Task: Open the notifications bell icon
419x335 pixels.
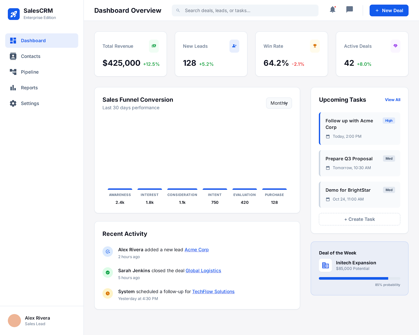Action: tap(332, 9)
